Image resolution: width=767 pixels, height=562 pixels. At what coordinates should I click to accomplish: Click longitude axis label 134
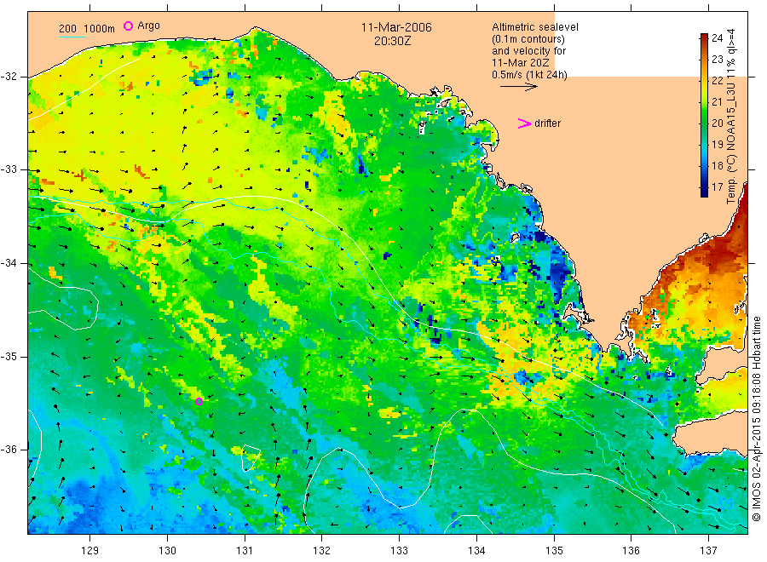[x=476, y=550]
